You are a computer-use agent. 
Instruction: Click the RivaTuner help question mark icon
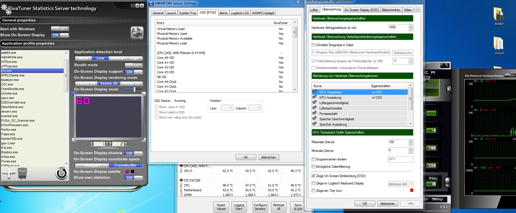pos(133,6)
